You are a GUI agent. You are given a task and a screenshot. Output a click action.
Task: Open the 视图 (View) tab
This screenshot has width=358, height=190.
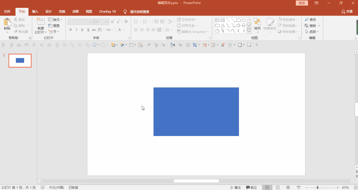[89, 12]
